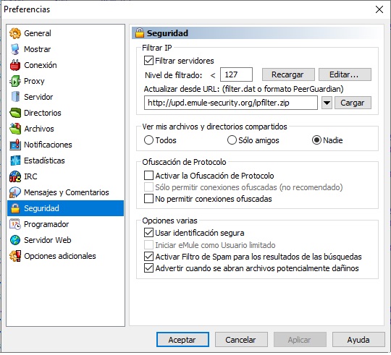Click the General gear icon

coord(15,33)
